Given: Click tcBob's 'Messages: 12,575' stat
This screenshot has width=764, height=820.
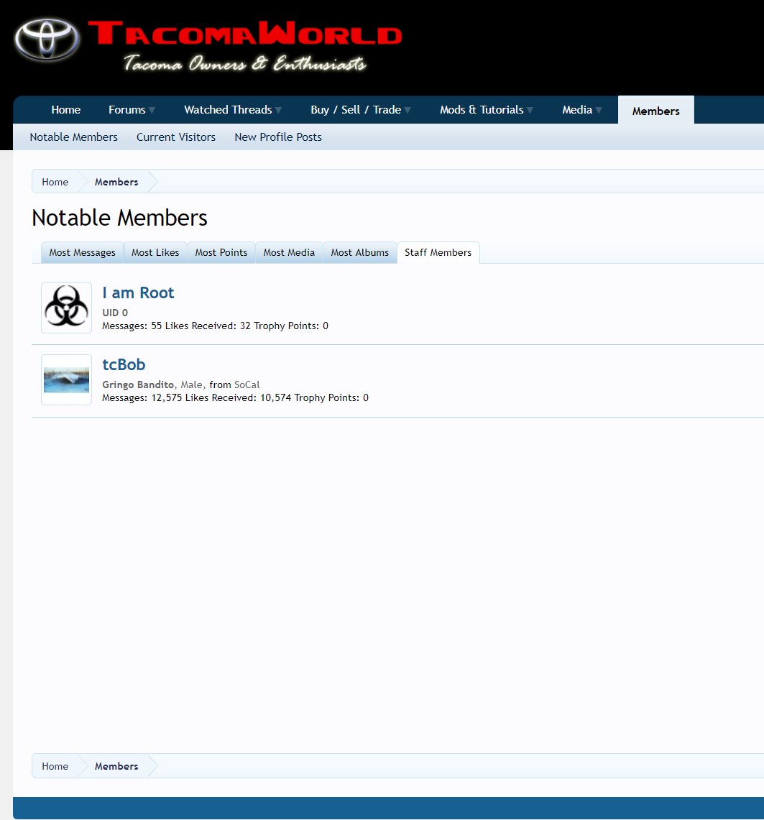Looking at the screenshot, I should (x=142, y=397).
